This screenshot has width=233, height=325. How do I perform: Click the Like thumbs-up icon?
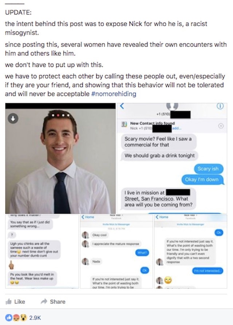click(x=8, y=302)
